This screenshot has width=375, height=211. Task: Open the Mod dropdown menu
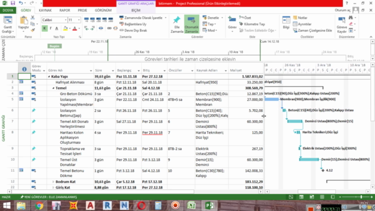pos(210,30)
